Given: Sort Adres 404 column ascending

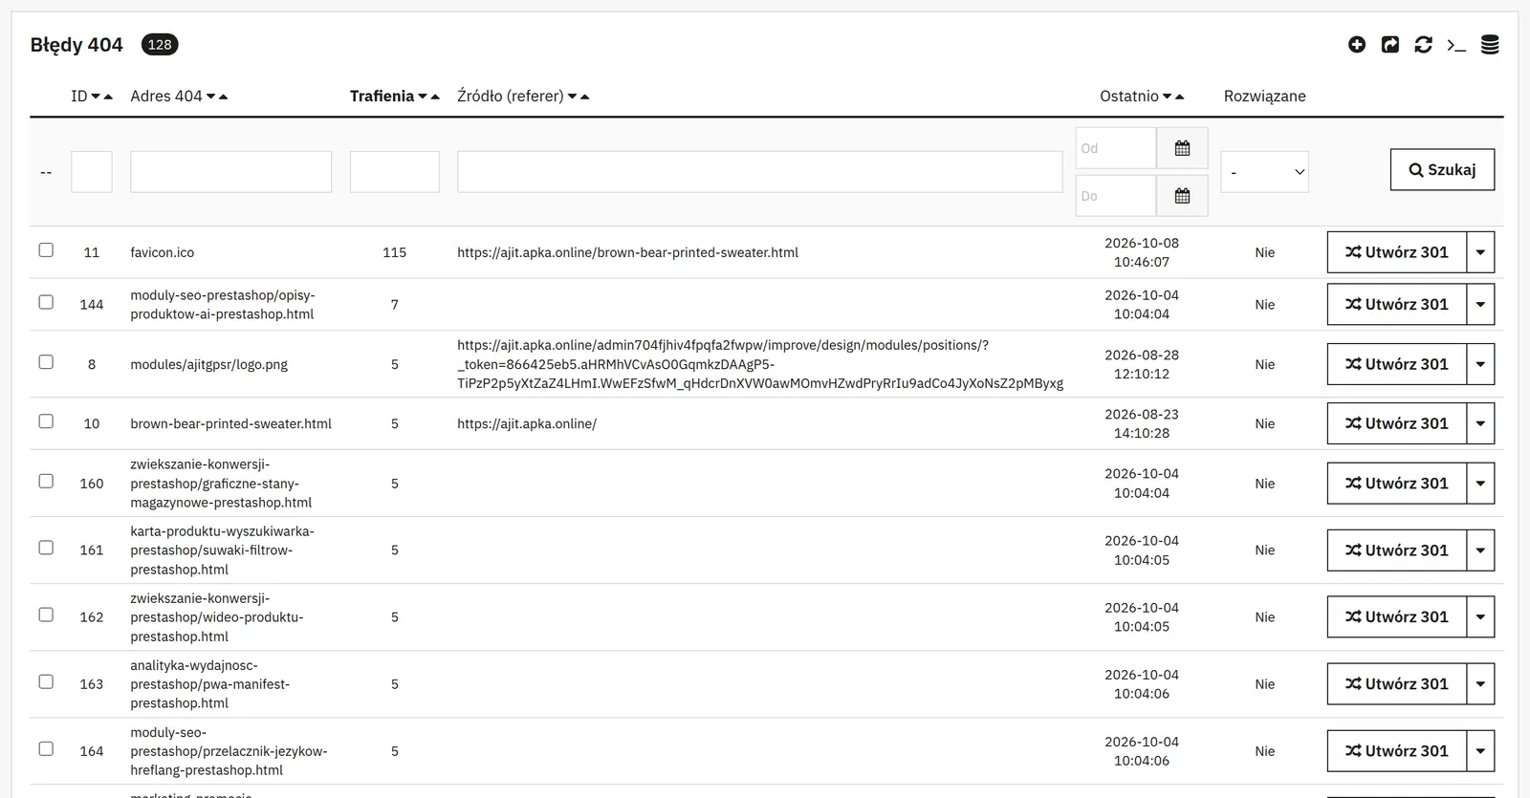Looking at the screenshot, I should (x=223, y=97).
